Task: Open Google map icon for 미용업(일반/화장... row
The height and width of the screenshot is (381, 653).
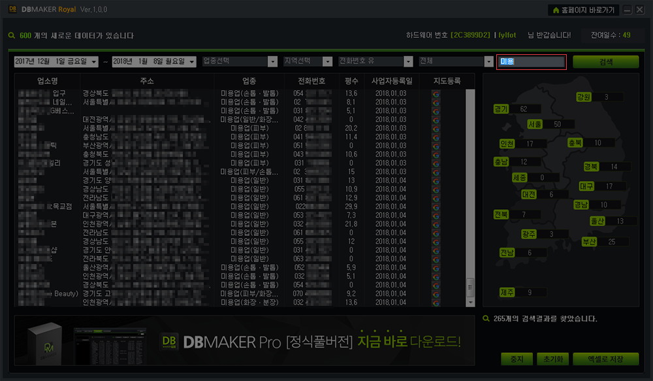Action: 436,120
